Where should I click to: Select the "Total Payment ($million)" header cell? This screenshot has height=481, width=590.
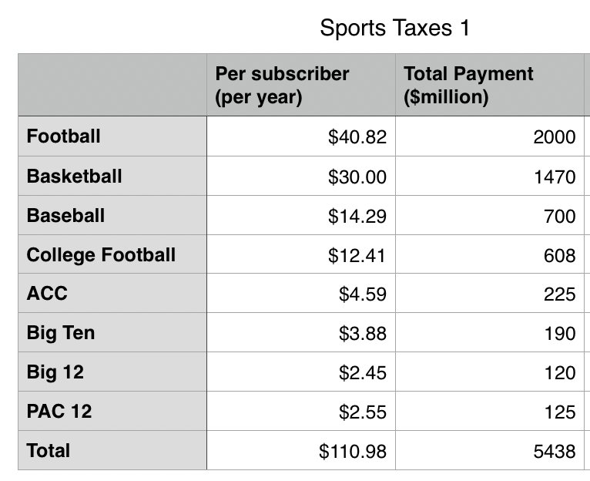tap(490, 85)
